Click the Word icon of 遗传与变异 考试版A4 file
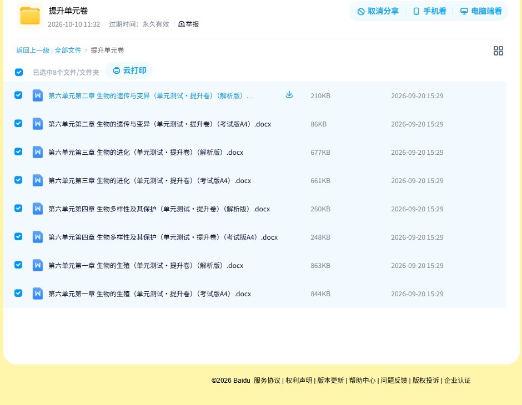 click(38, 124)
